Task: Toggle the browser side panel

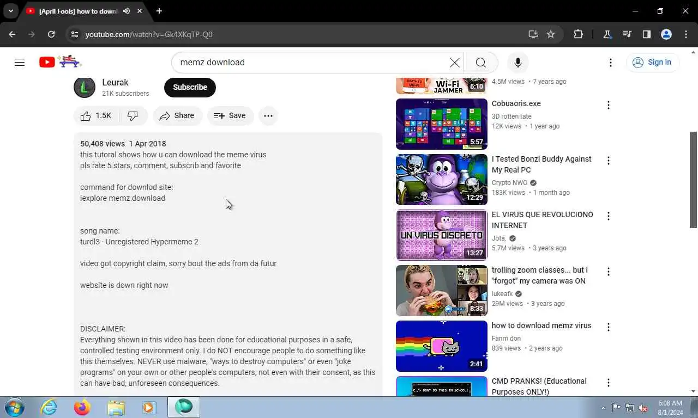Action: (647, 34)
